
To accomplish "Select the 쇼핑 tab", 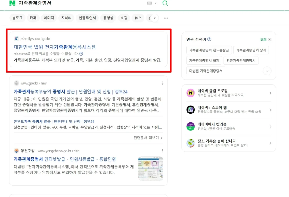I will tap(124, 18).
